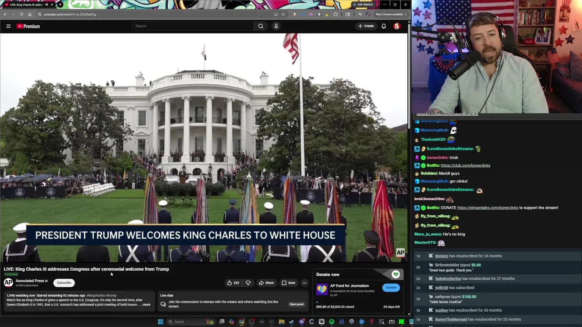This screenshot has height=327, width=582.
Task: Save the video to a playlist
Action: (288, 283)
